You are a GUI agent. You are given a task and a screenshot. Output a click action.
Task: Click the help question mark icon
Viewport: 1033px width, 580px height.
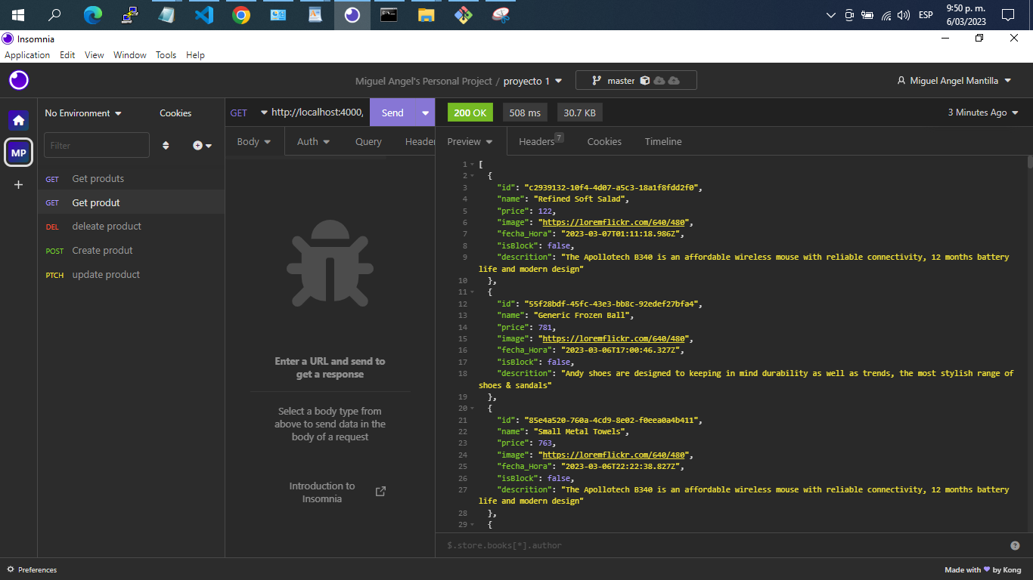coord(1014,545)
